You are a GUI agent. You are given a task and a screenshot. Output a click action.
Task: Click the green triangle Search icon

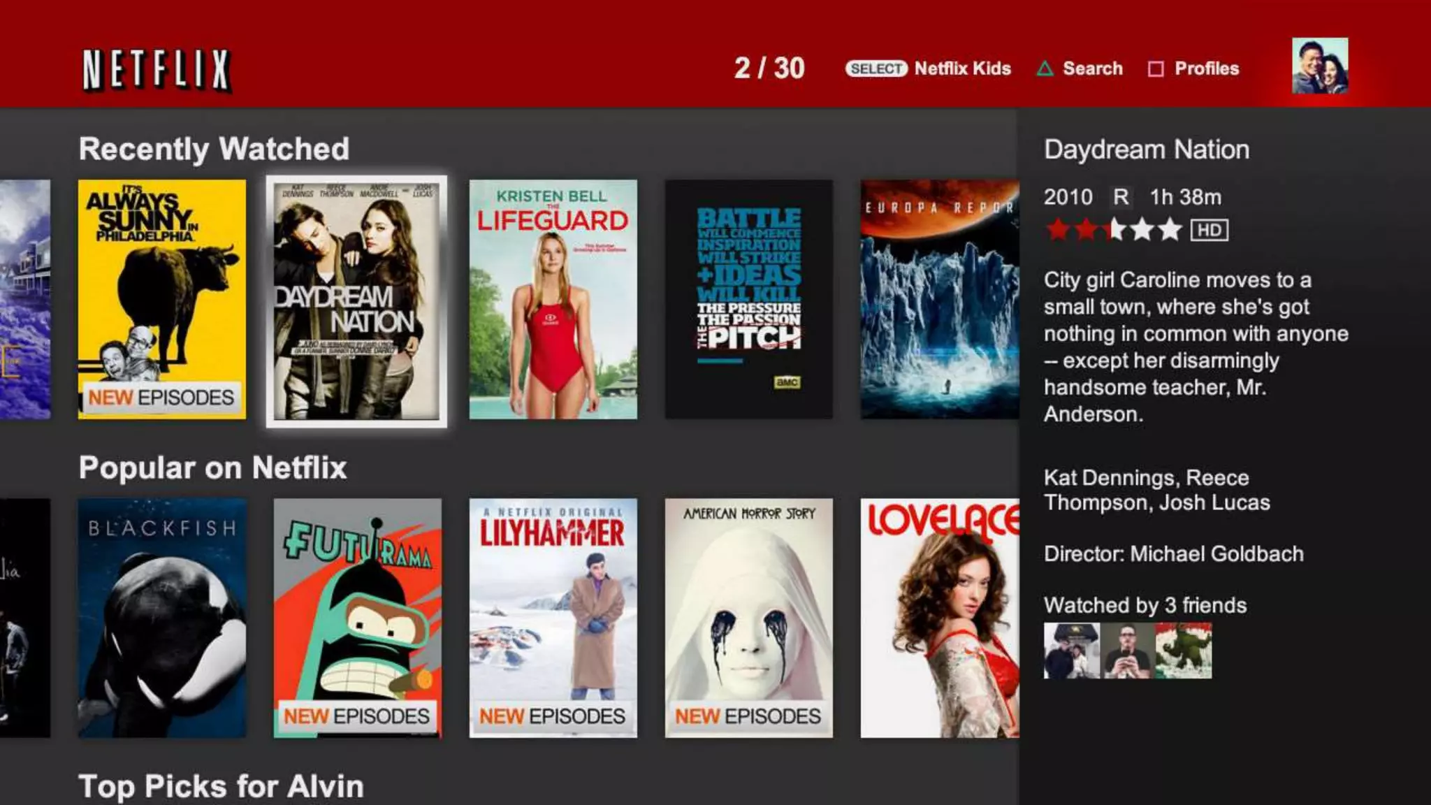(1045, 68)
